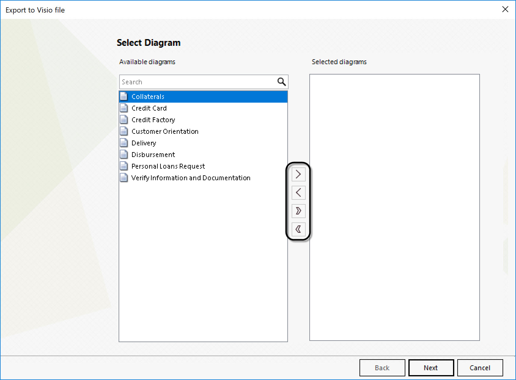Add all diagrams with double right arrow
The width and height of the screenshot is (516, 380).
299,211
